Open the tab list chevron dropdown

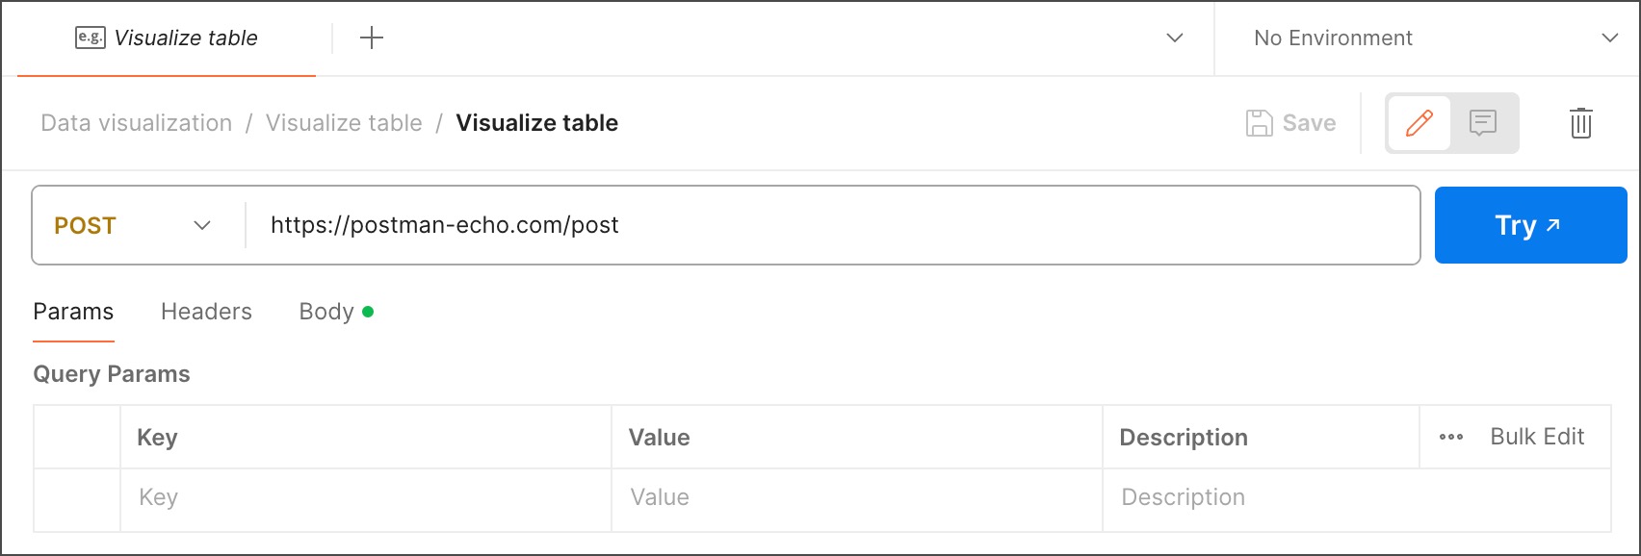point(1173,38)
